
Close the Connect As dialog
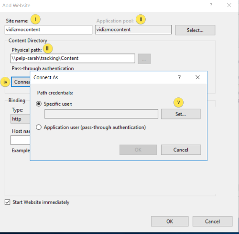197,77
